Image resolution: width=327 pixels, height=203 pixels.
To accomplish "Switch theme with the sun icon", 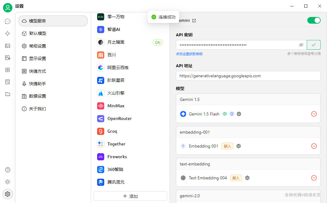I will (x=8, y=182).
